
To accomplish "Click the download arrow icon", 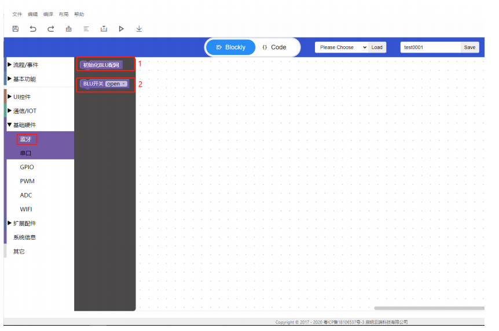I will (139, 29).
